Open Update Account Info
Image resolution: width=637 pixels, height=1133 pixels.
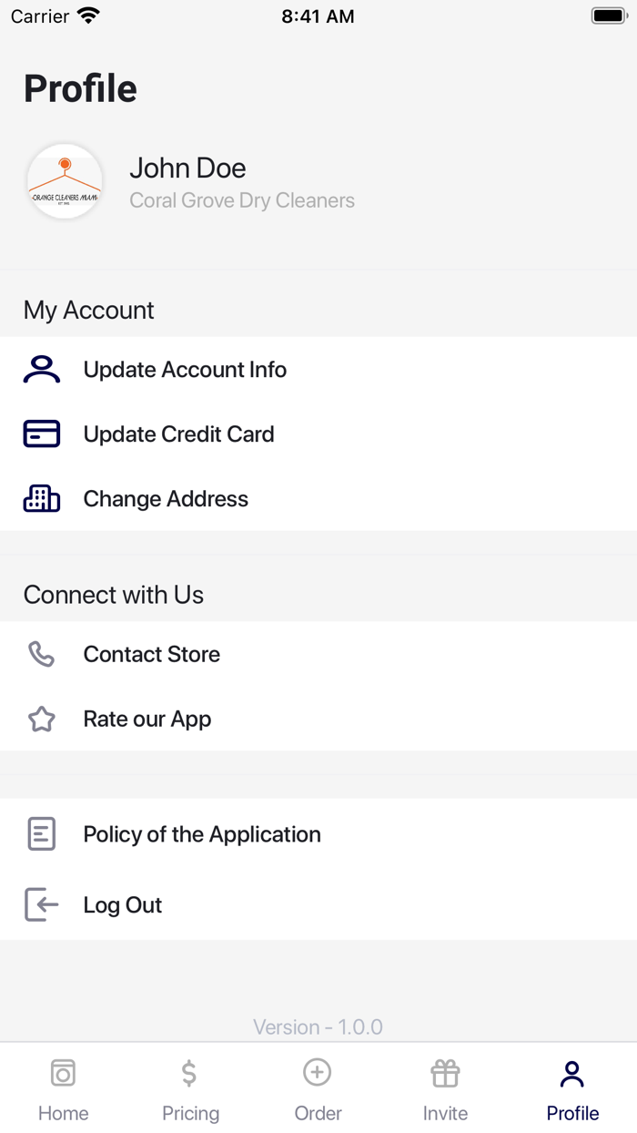click(185, 370)
